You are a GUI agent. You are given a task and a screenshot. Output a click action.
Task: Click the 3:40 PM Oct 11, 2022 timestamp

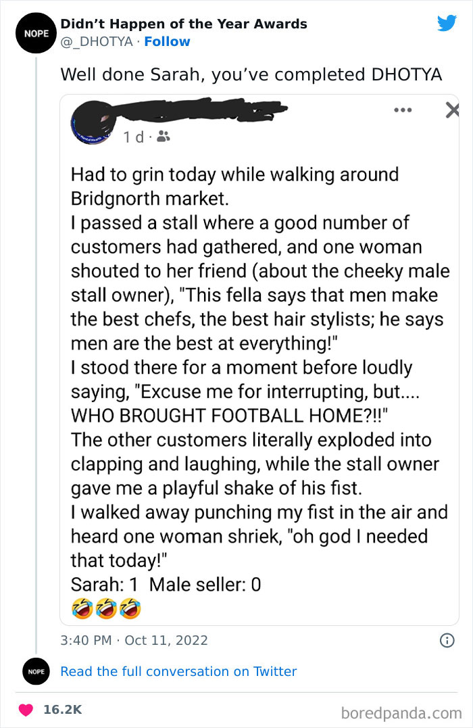(x=134, y=640)
